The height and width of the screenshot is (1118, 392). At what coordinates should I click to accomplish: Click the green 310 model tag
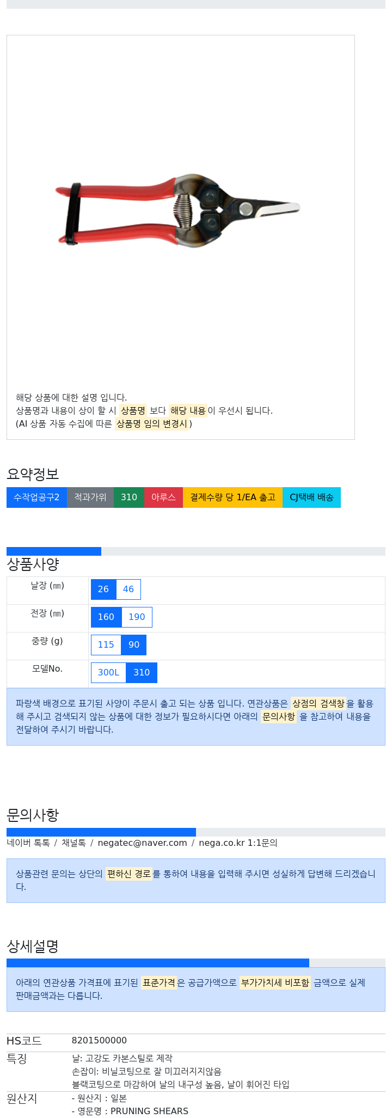pyautogui.click(x=129, y=497)
